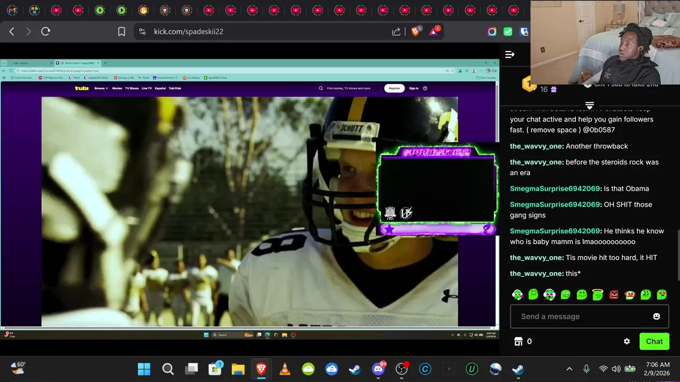Click the green Chat send button
Viewport: 680px width, 382px height.
click(654, 342)
